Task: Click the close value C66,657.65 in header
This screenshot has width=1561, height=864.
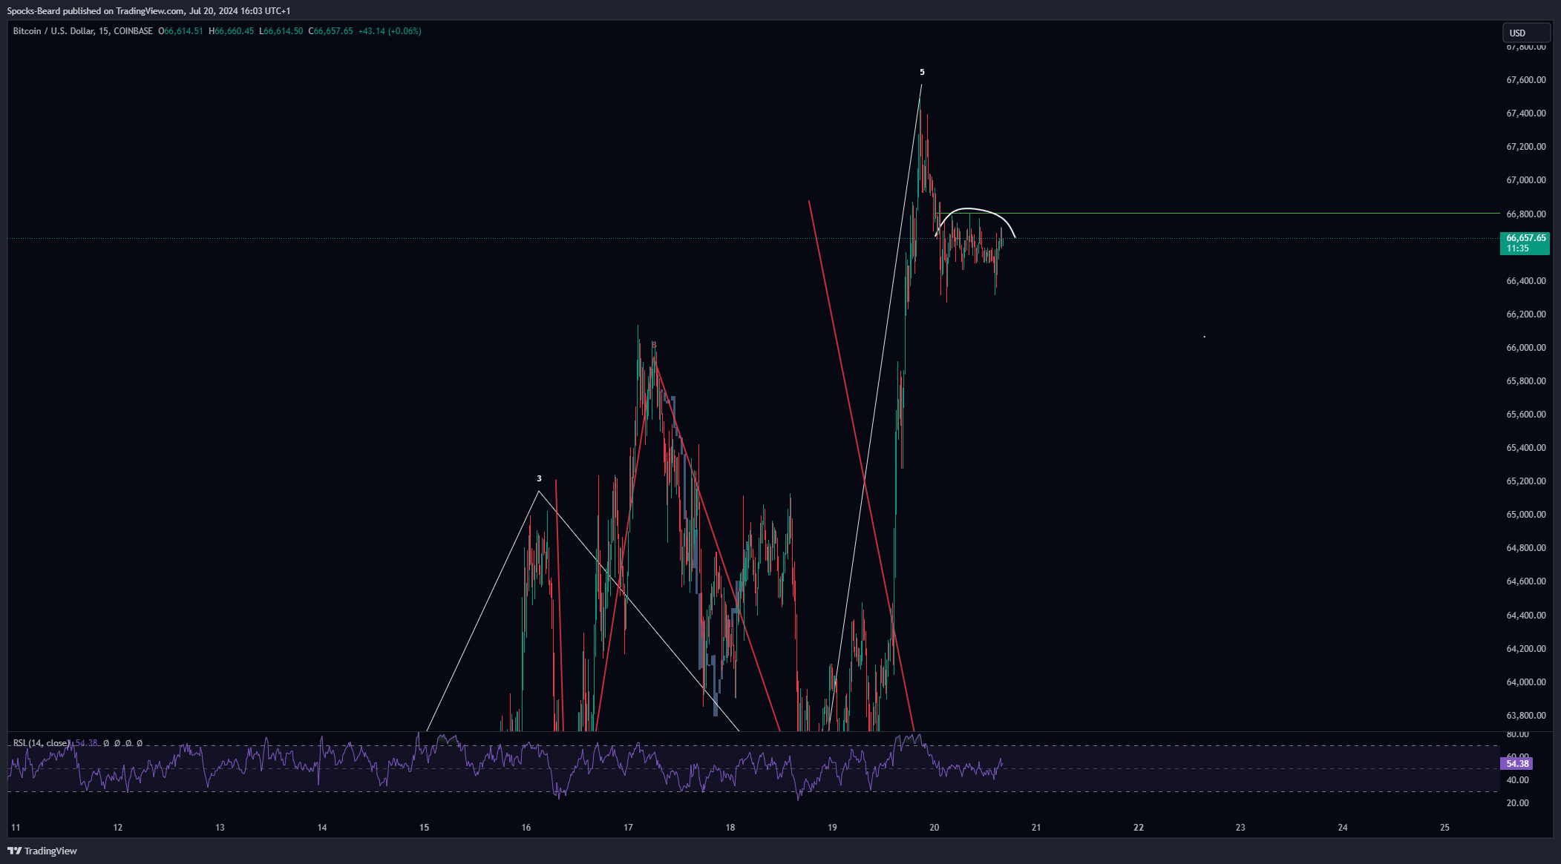Action: coord(330,31)
